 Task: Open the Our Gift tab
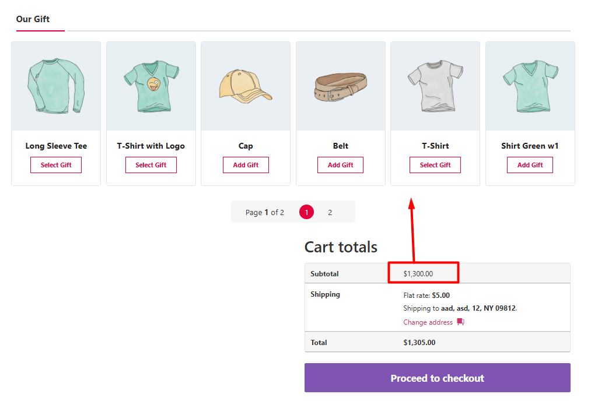(33, 19)
